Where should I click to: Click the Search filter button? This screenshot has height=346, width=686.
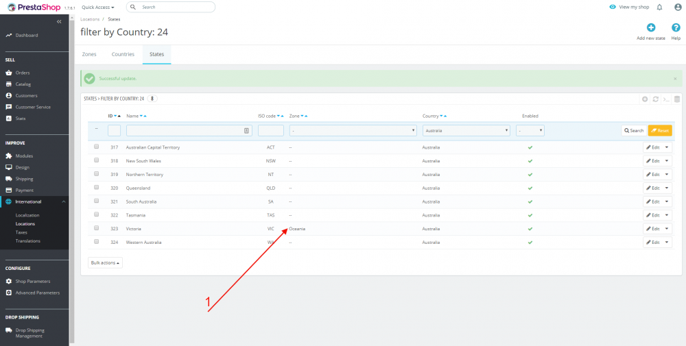tap(634, 131)
